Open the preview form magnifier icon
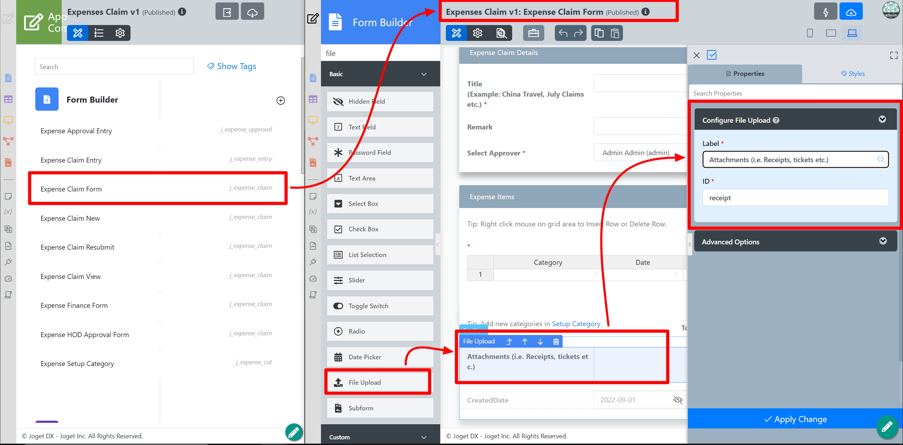Viewport: 903px width, 445px height. [501, 33]
